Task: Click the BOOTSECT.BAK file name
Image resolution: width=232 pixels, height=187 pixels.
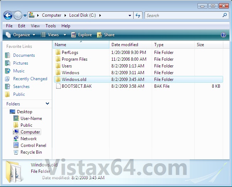Action: pyautogui.click(x=77, y=86)
